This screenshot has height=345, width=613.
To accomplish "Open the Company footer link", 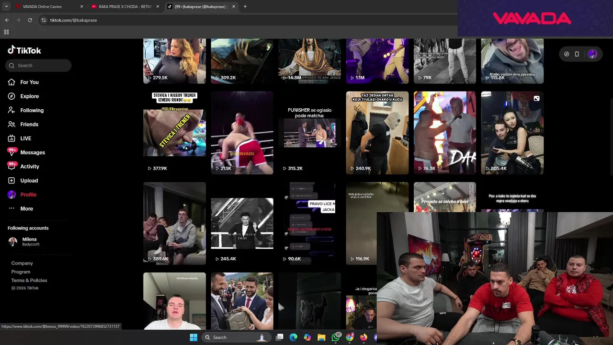I will pos(22,263).
